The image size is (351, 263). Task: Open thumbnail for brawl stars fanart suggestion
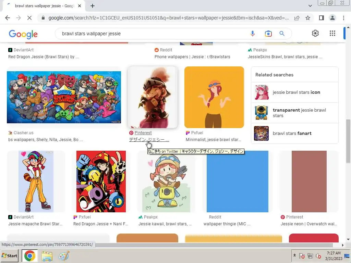pyautogui.click(x=261, y=133)
